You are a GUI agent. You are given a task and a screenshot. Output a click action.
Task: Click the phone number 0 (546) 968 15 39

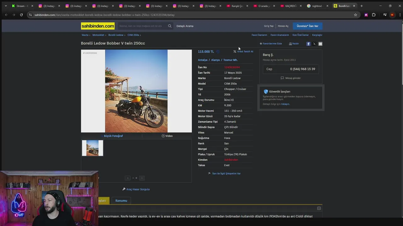303,69
